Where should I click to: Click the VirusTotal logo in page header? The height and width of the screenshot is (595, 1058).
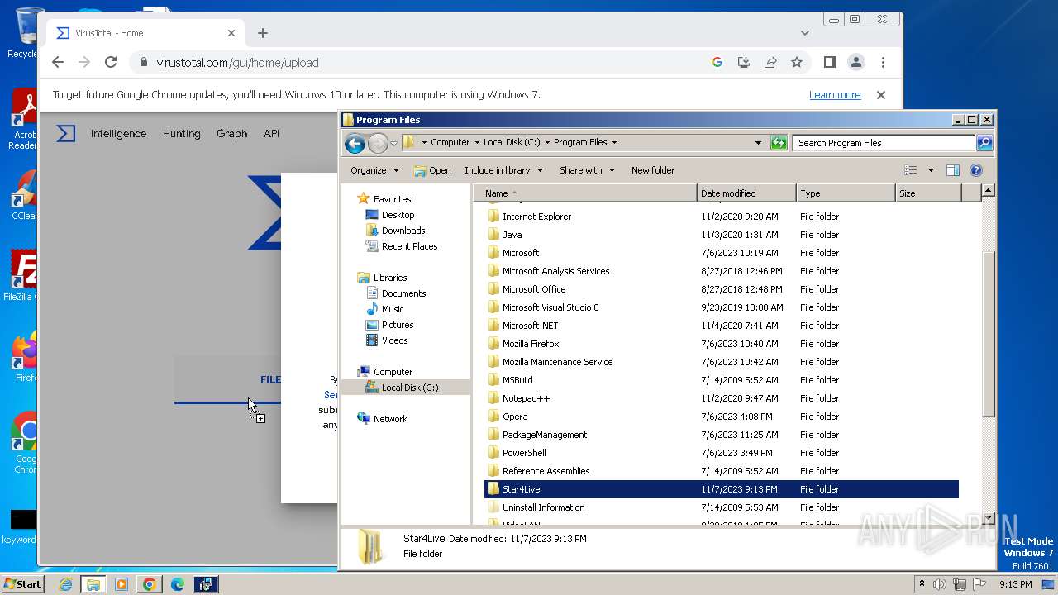click(66, 133)
